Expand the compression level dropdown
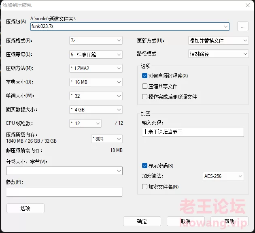 [x=96, y=55]
